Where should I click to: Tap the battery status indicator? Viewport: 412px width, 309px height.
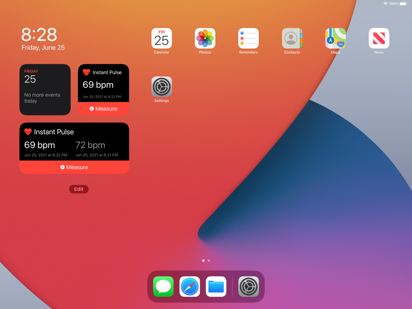[403, 4]
